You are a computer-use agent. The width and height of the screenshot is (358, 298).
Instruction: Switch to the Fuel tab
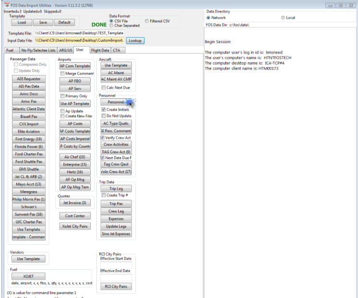point(10,50)
